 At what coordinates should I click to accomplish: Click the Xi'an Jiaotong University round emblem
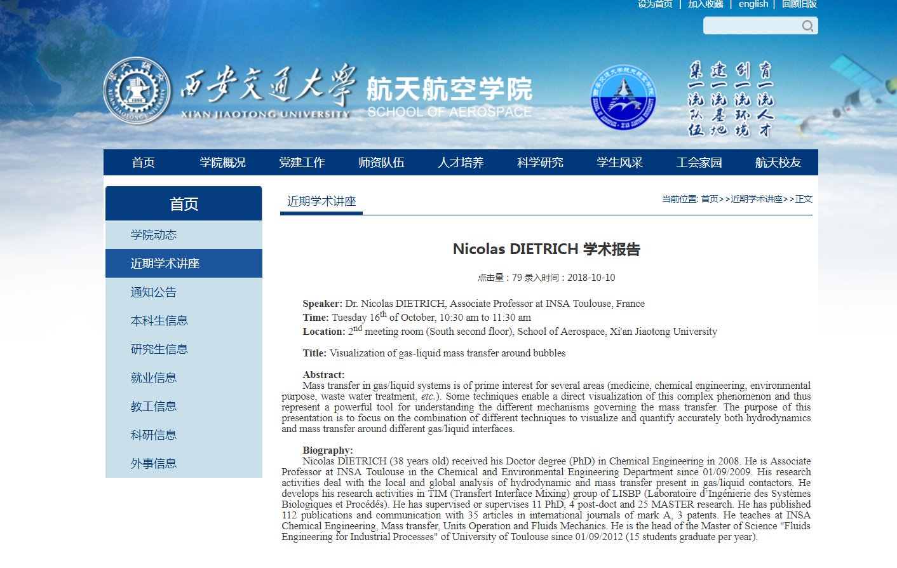(137, 90)
